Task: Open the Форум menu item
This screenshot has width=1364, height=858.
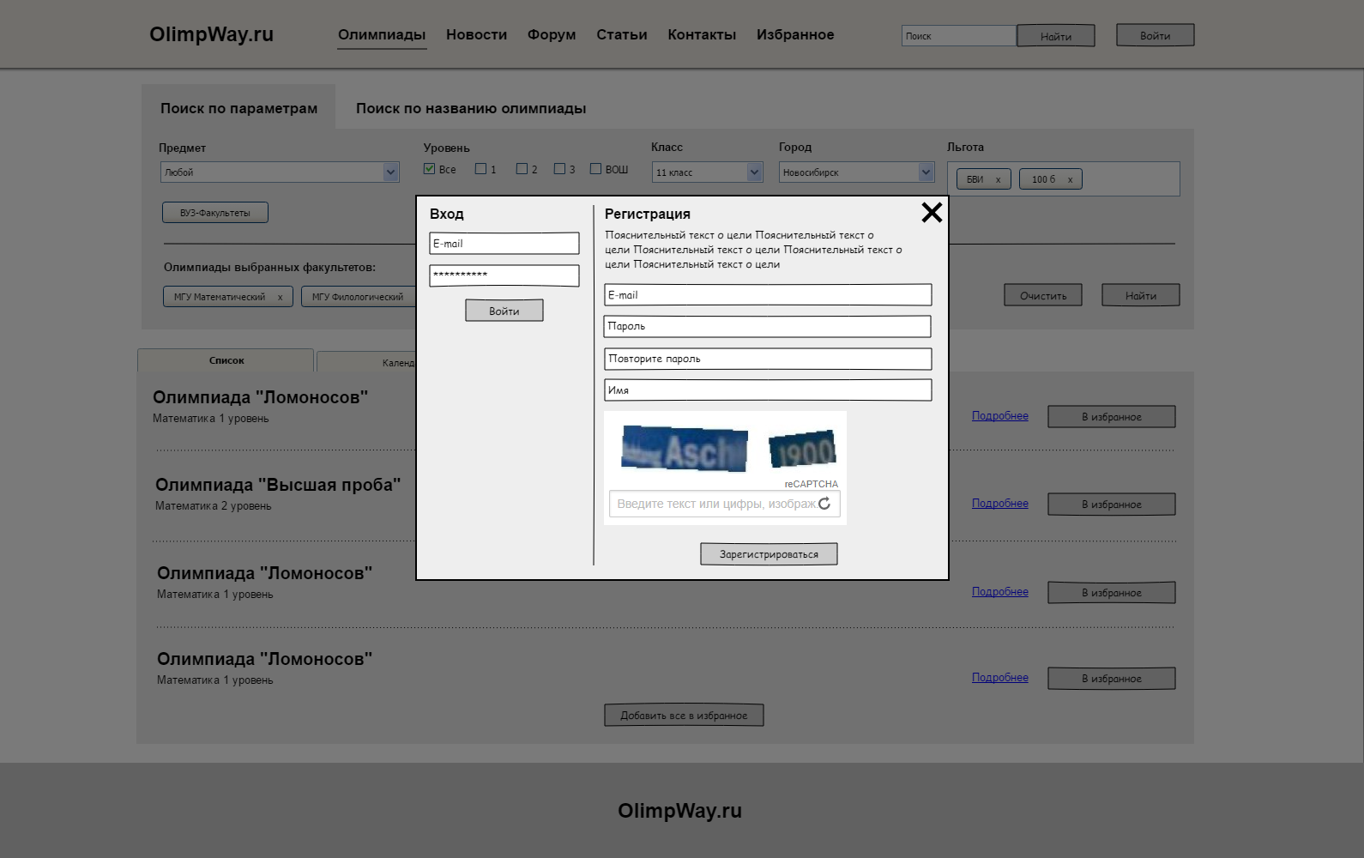Action: coord(552,35)
